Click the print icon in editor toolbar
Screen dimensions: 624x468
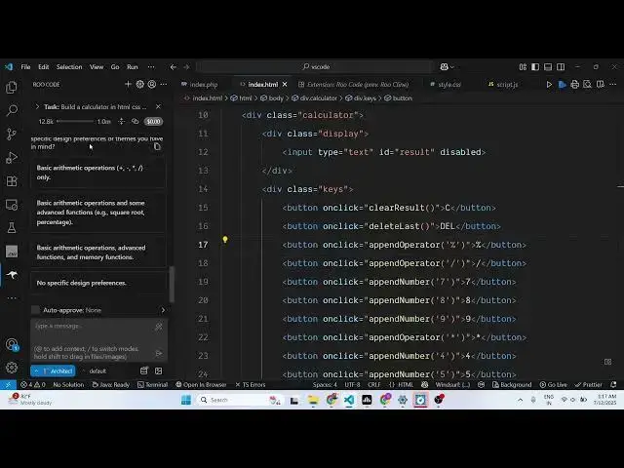coord(574,85)
